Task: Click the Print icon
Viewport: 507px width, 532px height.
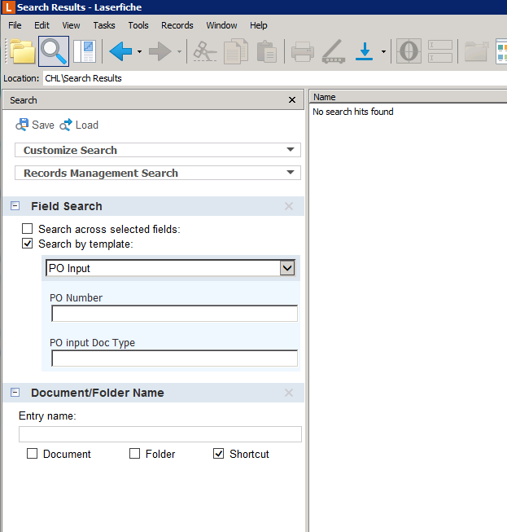Action: pyautogui.click(x=303, y=51)
